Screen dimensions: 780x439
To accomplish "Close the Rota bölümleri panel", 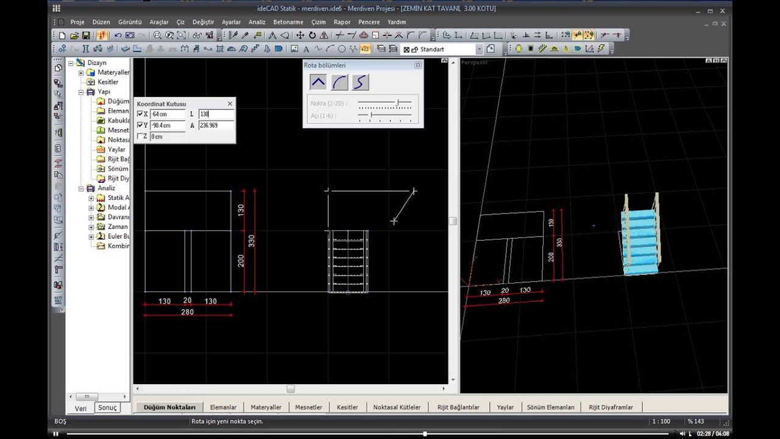I will pyautogui.click(x=418, y=65).
